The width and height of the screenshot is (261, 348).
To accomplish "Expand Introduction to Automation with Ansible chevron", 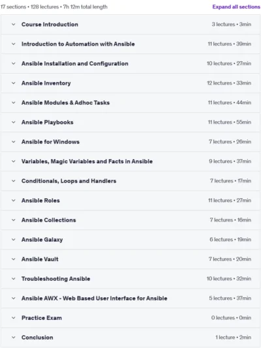I will (x=14, y=44).
